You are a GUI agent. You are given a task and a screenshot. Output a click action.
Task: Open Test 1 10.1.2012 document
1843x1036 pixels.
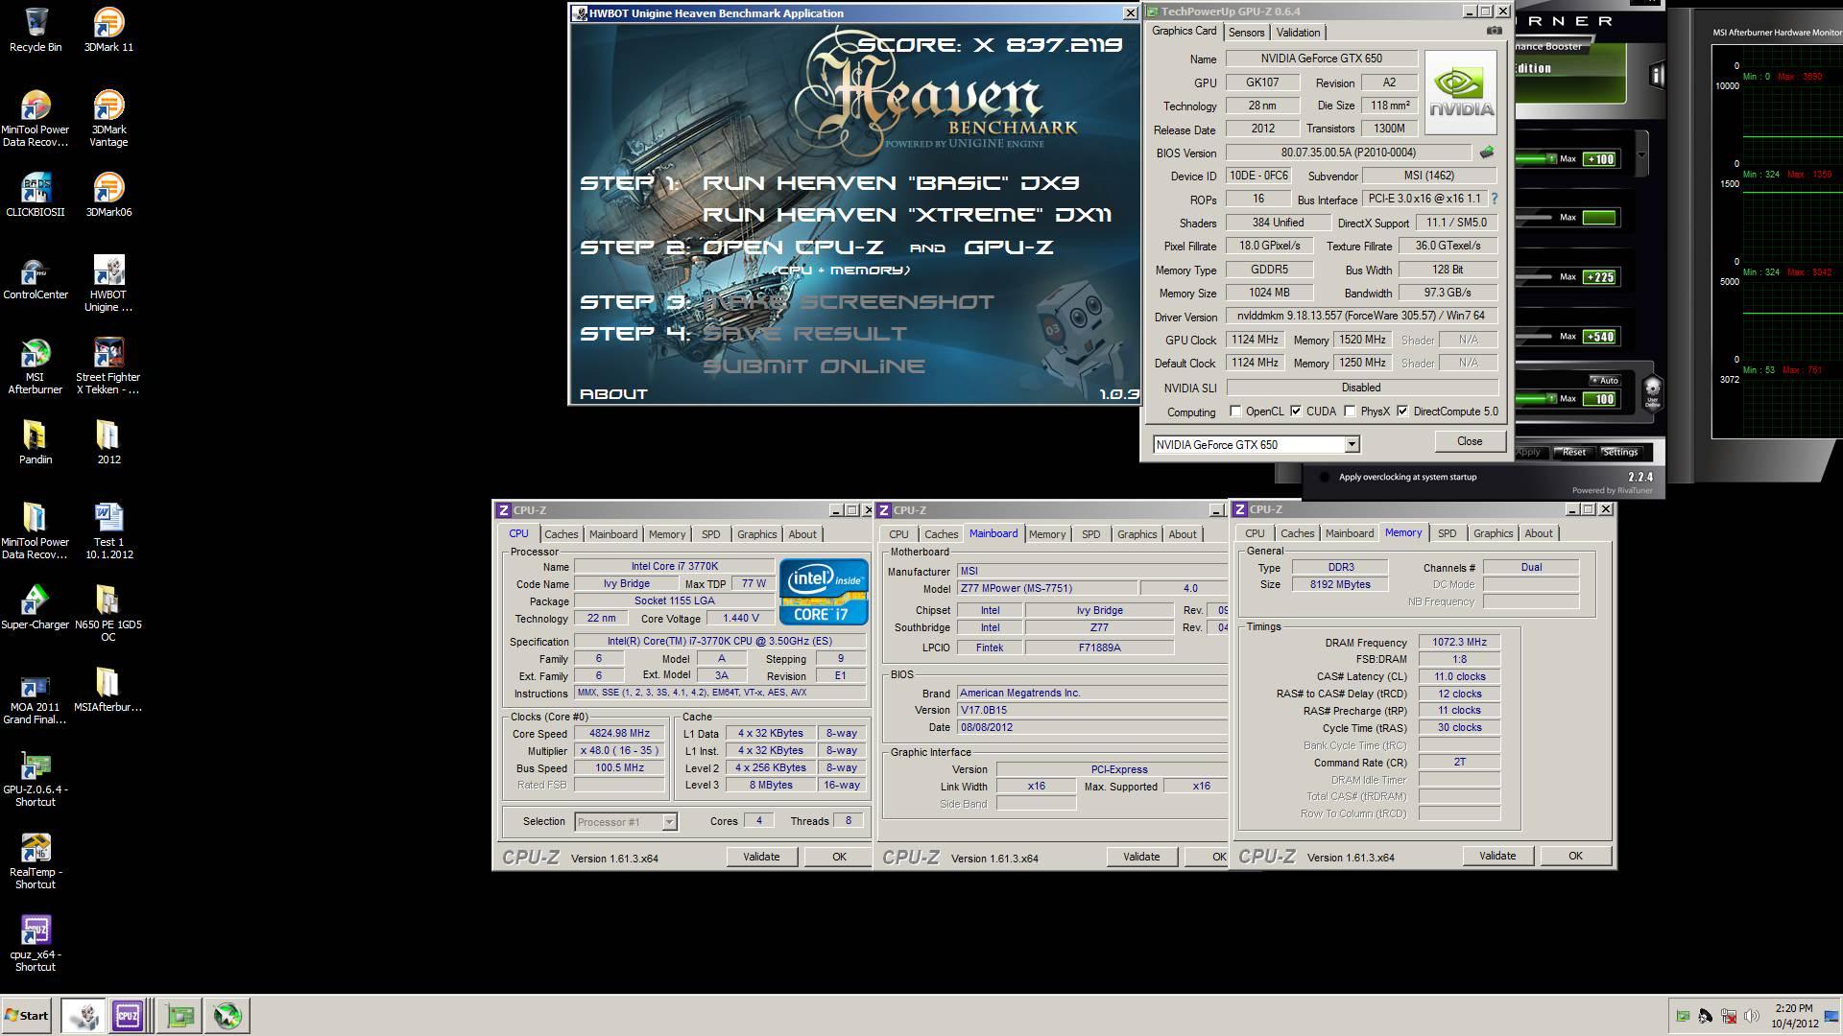point(108,531)
